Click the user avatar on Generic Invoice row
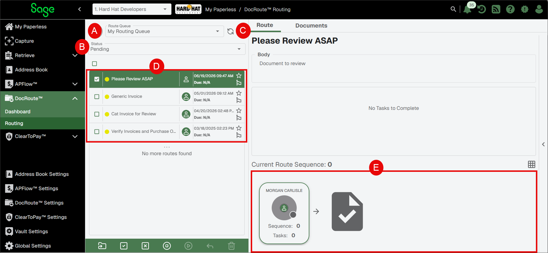Screen dimensions: 548x253 [186, 97]
